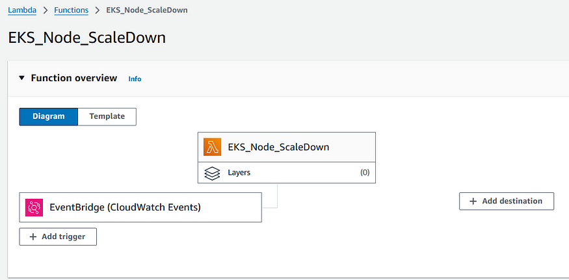
Task: Click the Layers stack icon
Action: tap(212, 173)
